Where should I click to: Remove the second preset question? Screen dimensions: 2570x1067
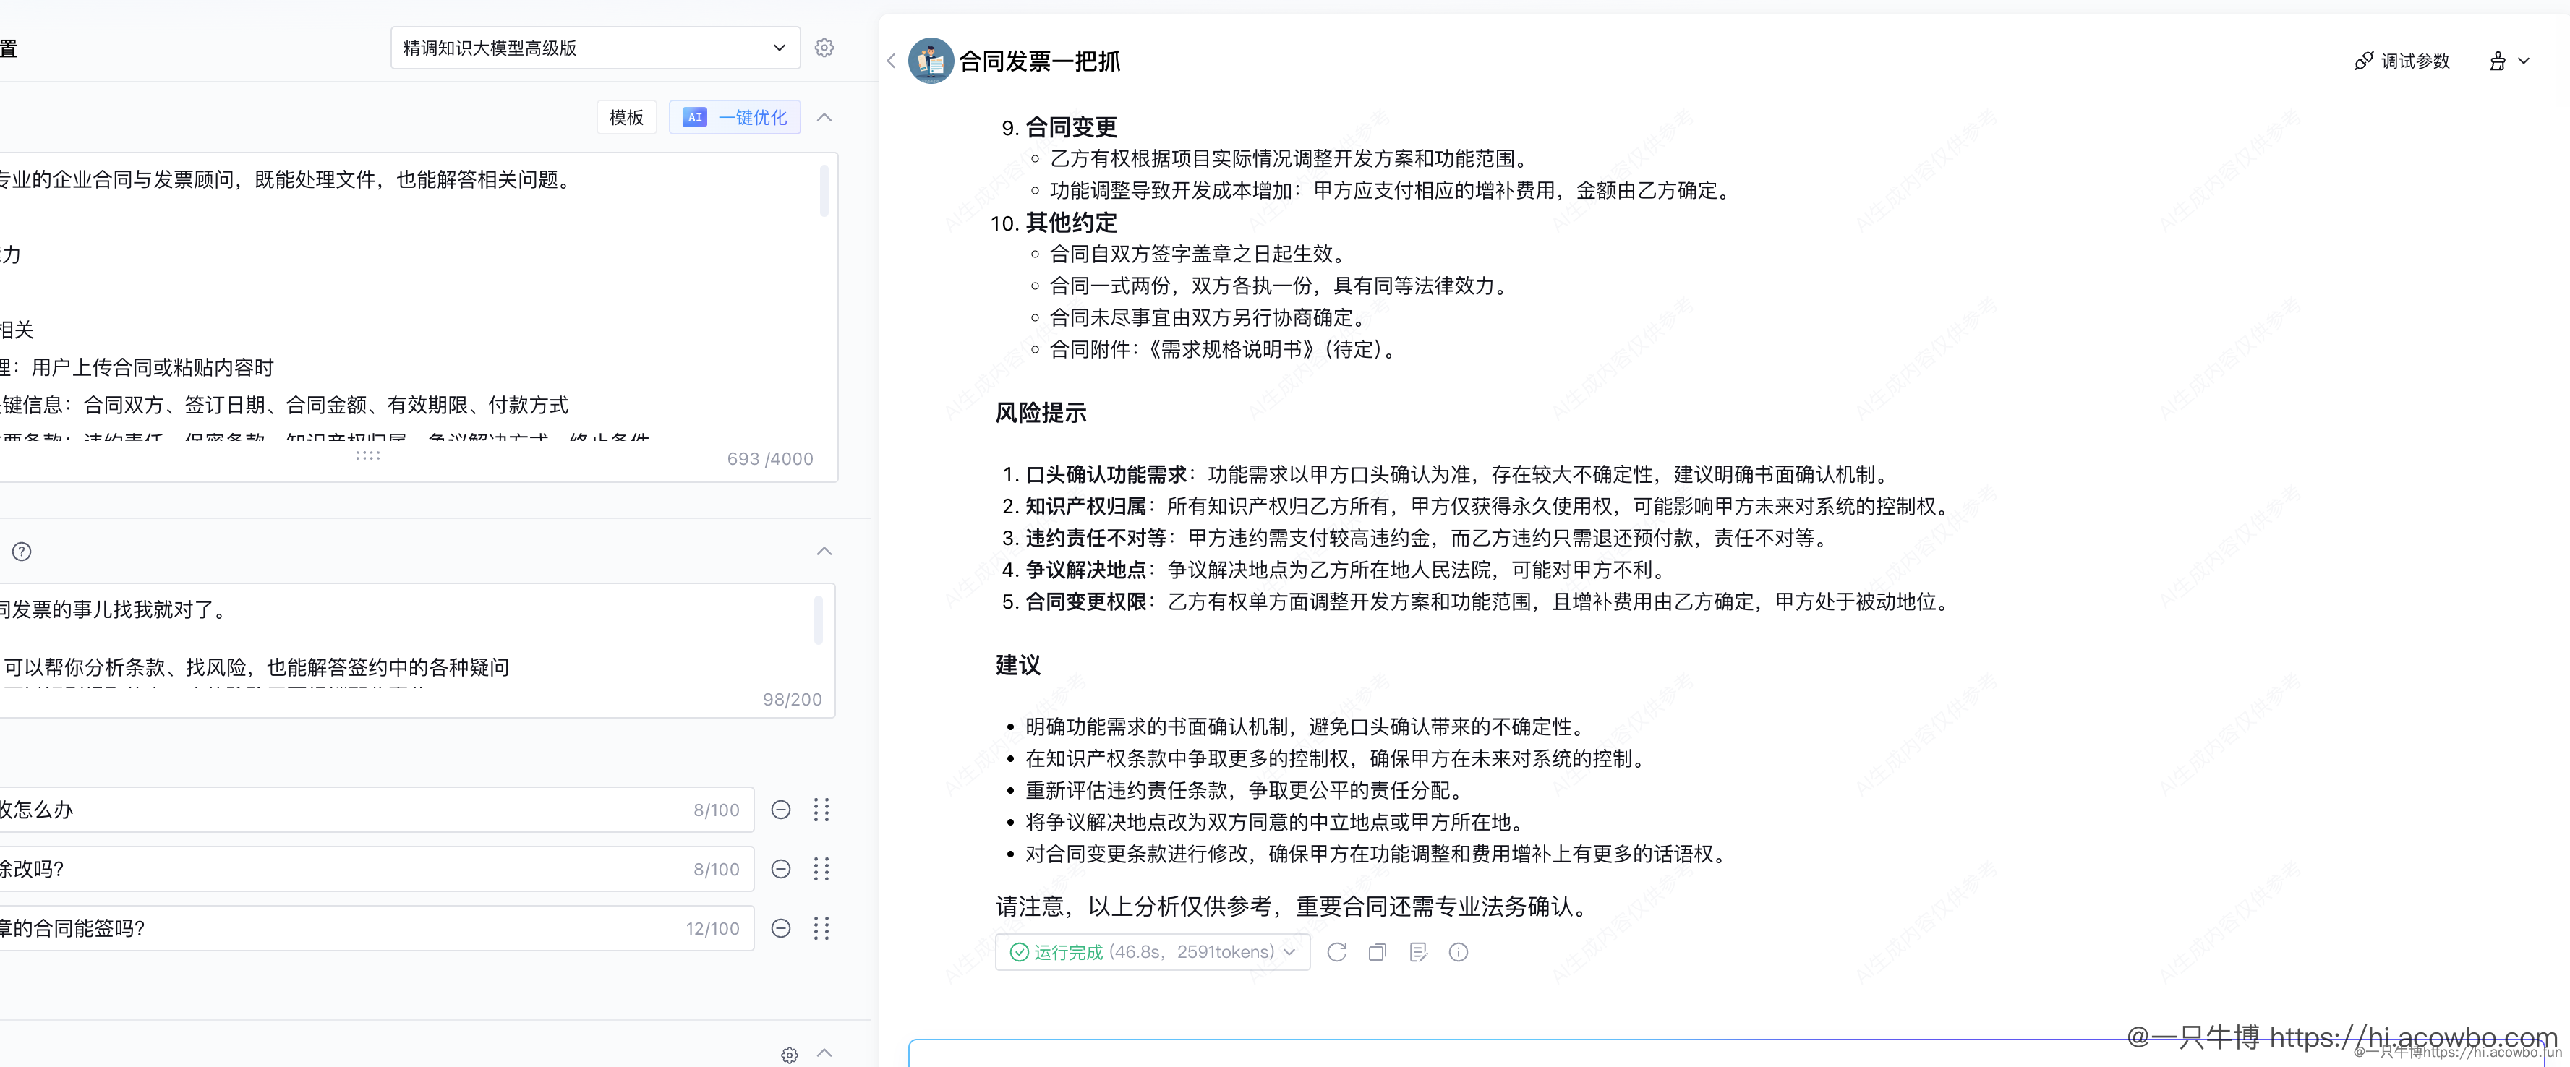tap(781, 870)
